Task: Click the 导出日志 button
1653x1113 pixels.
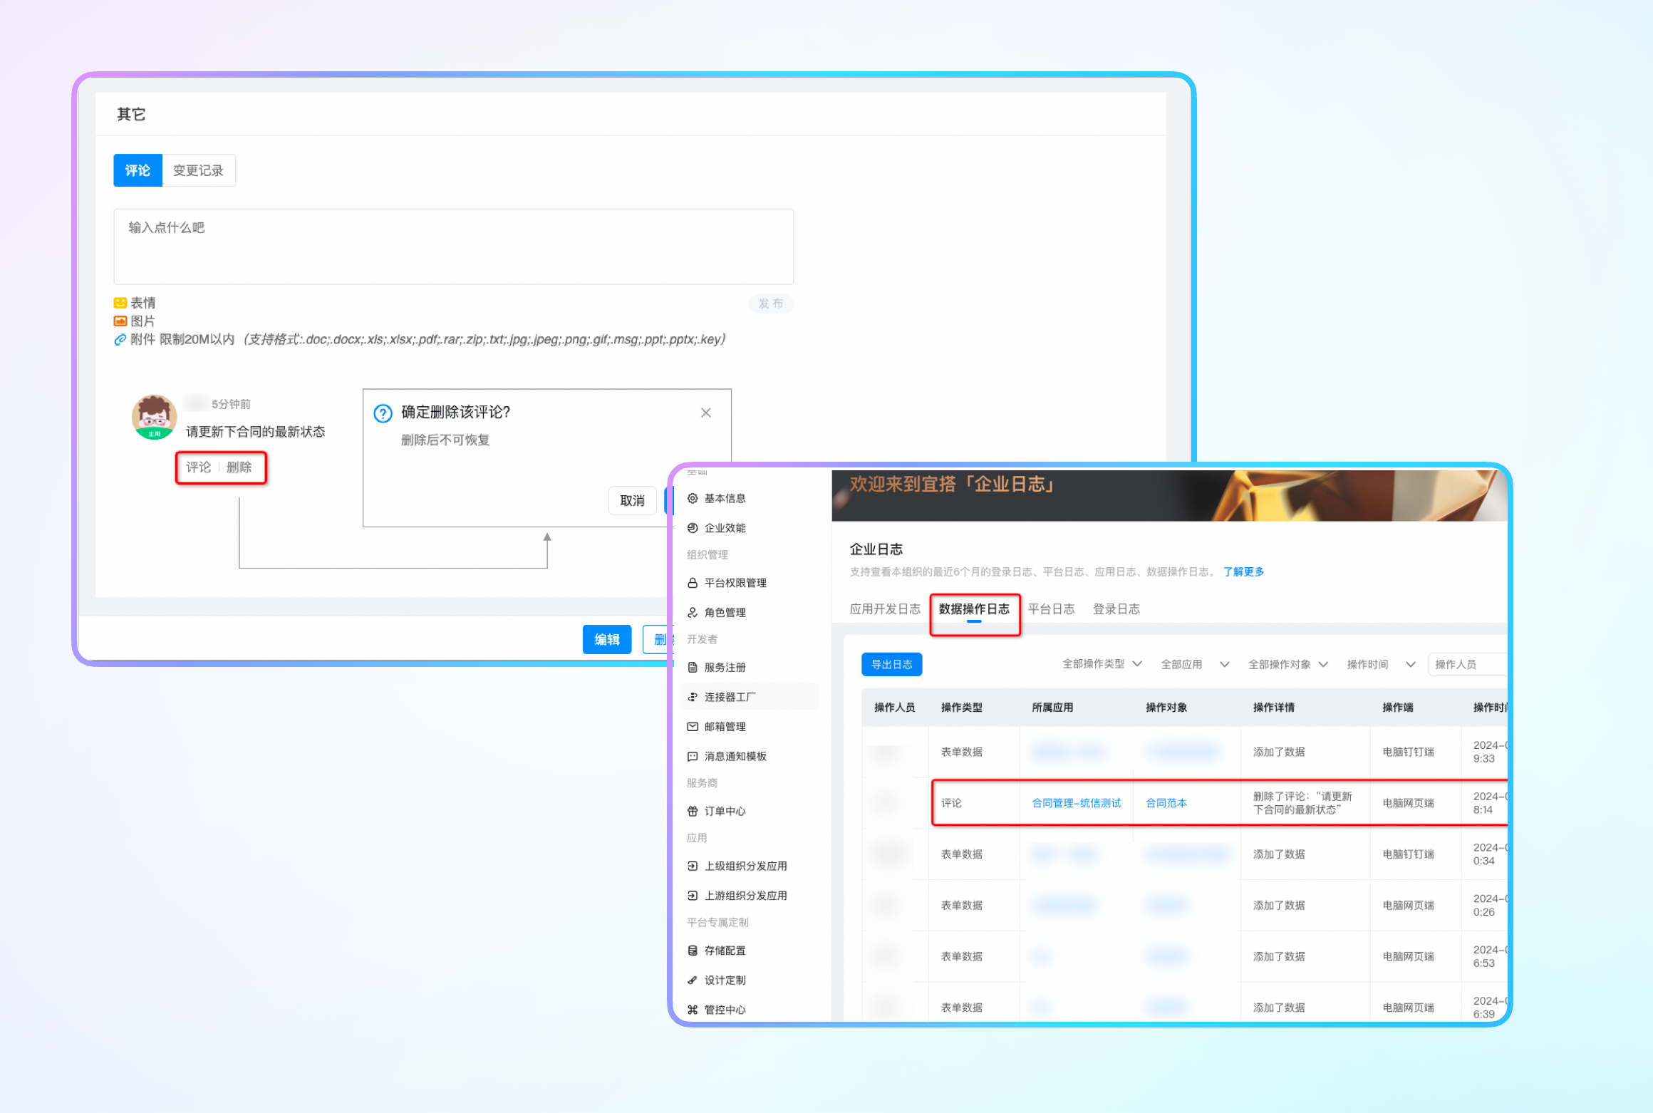Action: [x=891, y=665]
